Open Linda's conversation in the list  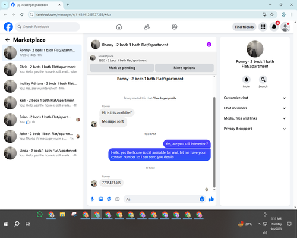(x=42, y=153)
